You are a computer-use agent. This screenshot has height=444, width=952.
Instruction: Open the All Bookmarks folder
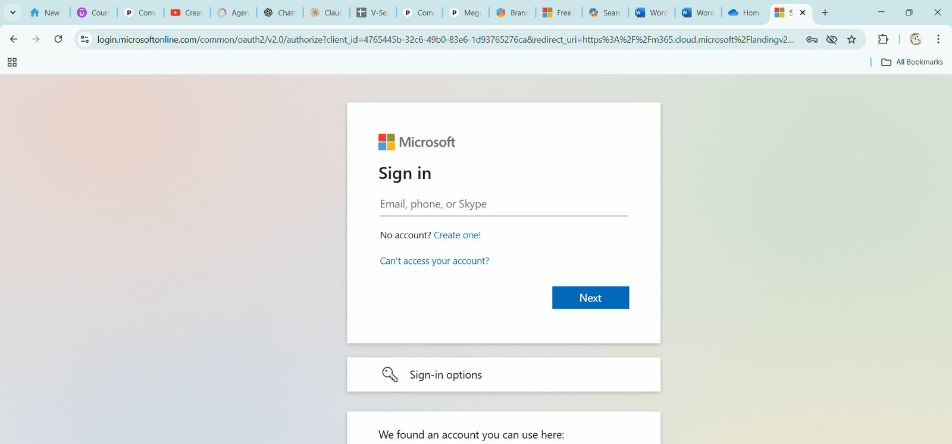(912, 62)
